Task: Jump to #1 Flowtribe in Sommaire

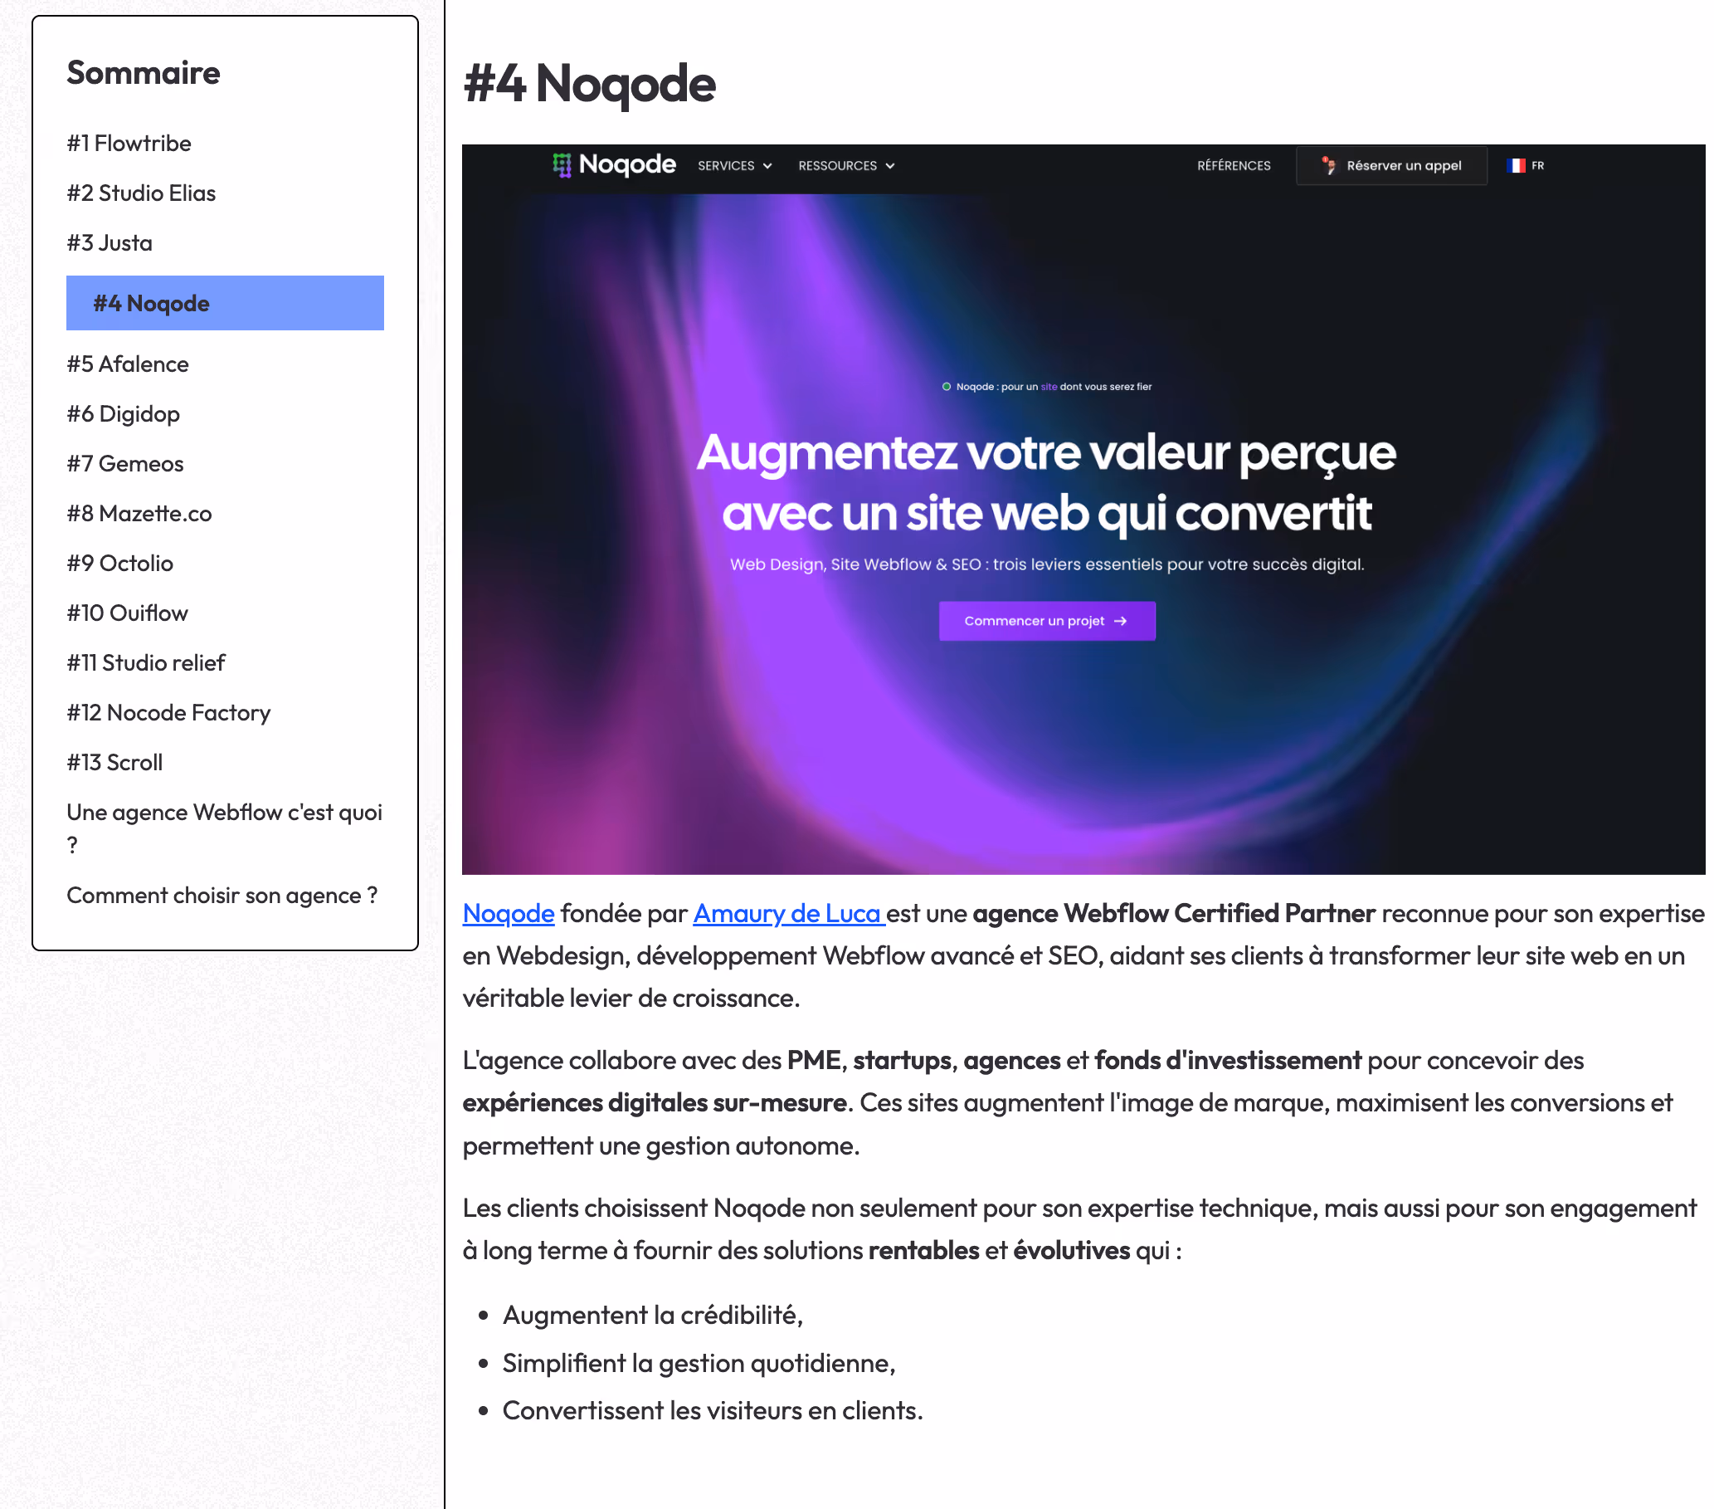Action: [129, 144]
